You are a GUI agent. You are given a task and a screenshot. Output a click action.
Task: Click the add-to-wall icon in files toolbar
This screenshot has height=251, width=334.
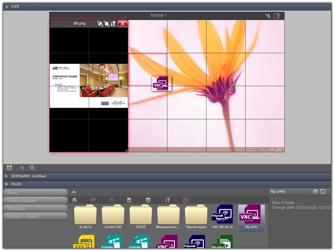coord(74,200)
